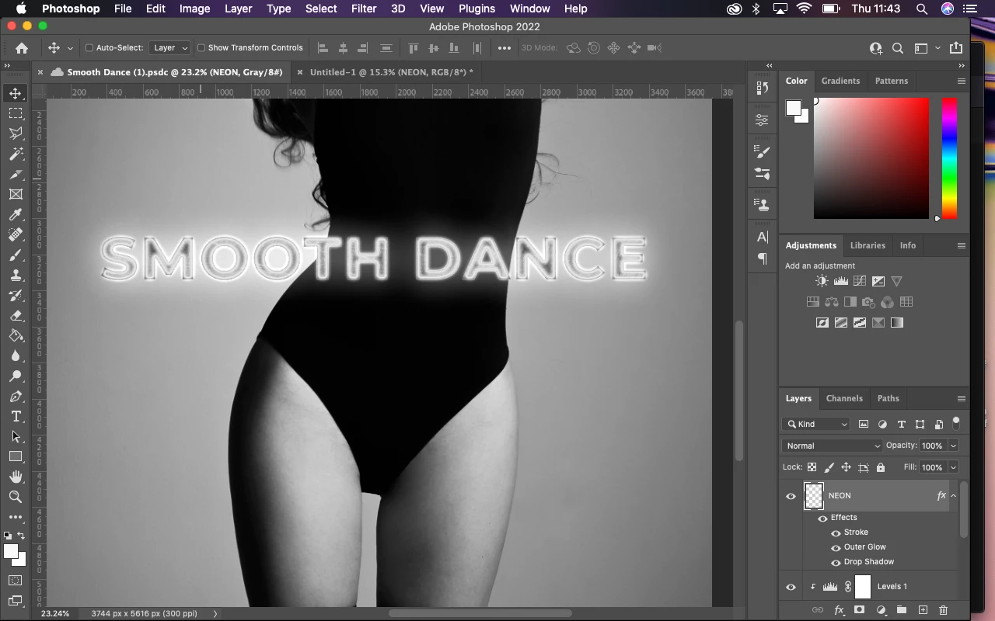Image resolution: width=995 pixels, height=621 pixels.
Task: Enable the Auto-Select checkbox
Action: pyautogui.click(x=89, y=48)
